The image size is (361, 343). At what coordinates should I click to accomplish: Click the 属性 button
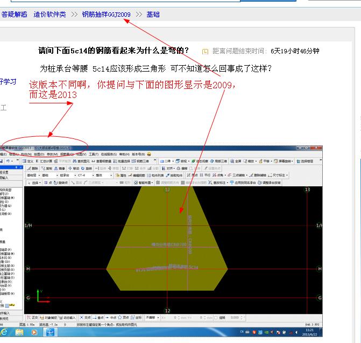click(121, 176)
